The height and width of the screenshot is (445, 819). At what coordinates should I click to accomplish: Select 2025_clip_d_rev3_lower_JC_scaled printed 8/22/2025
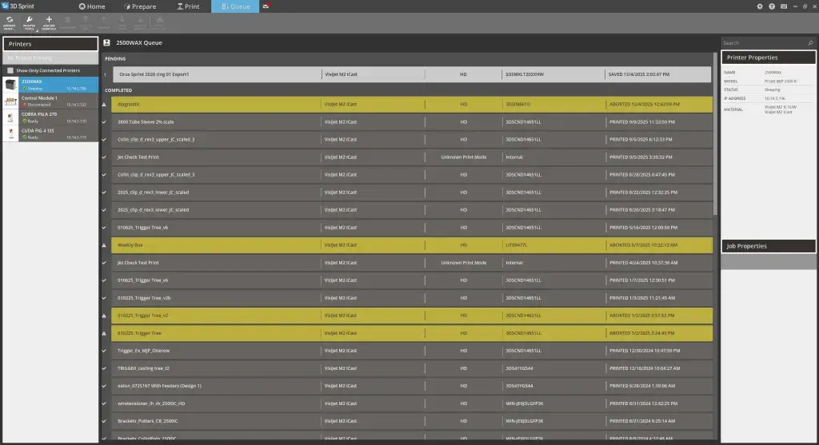tap(412, 192)
